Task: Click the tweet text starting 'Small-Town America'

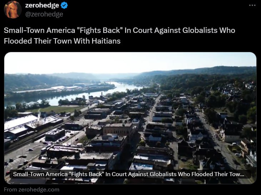Action: 119,36
